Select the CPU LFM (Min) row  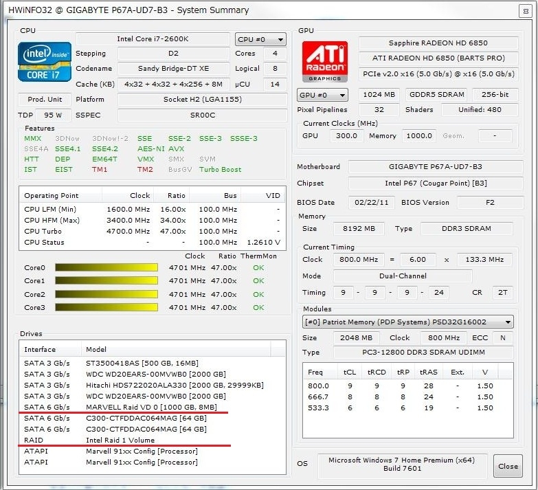pyautogui.click(x=153, y=210)
